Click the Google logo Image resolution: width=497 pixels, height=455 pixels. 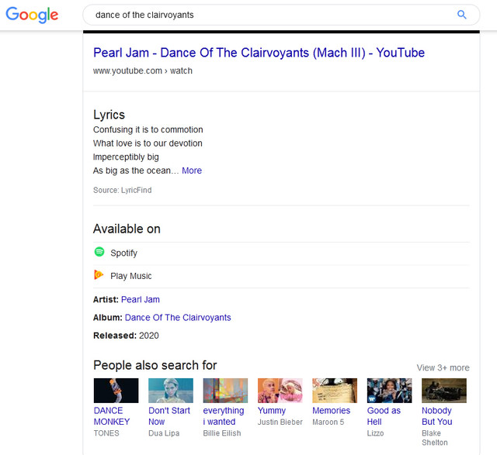(x=32, y=15)
